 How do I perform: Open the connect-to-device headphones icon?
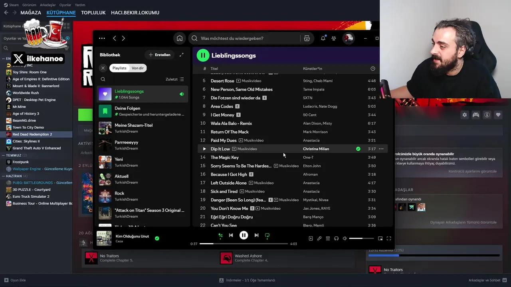pos(336,238)
